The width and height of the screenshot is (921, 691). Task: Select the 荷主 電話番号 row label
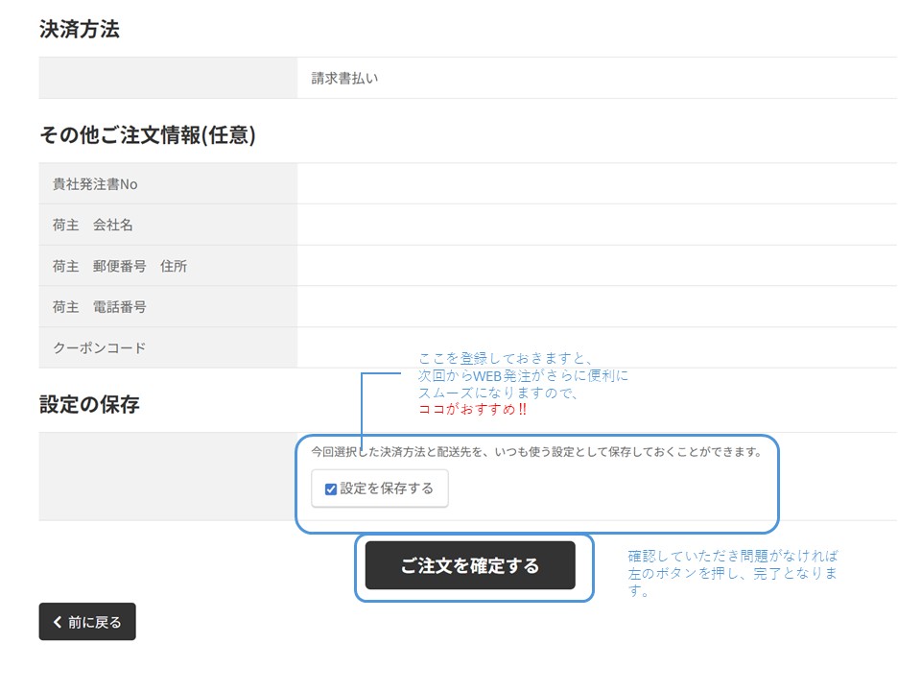(x=100, y=307)
